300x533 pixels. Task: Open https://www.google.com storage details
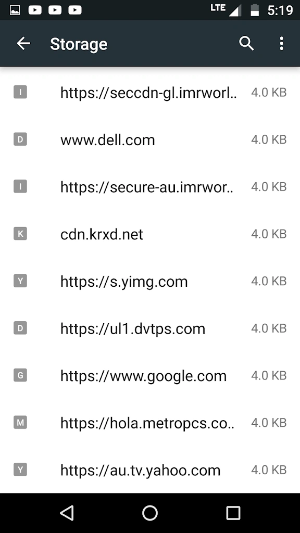(150, 375)
